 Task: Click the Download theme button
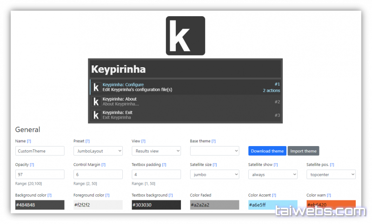(267, 151)
